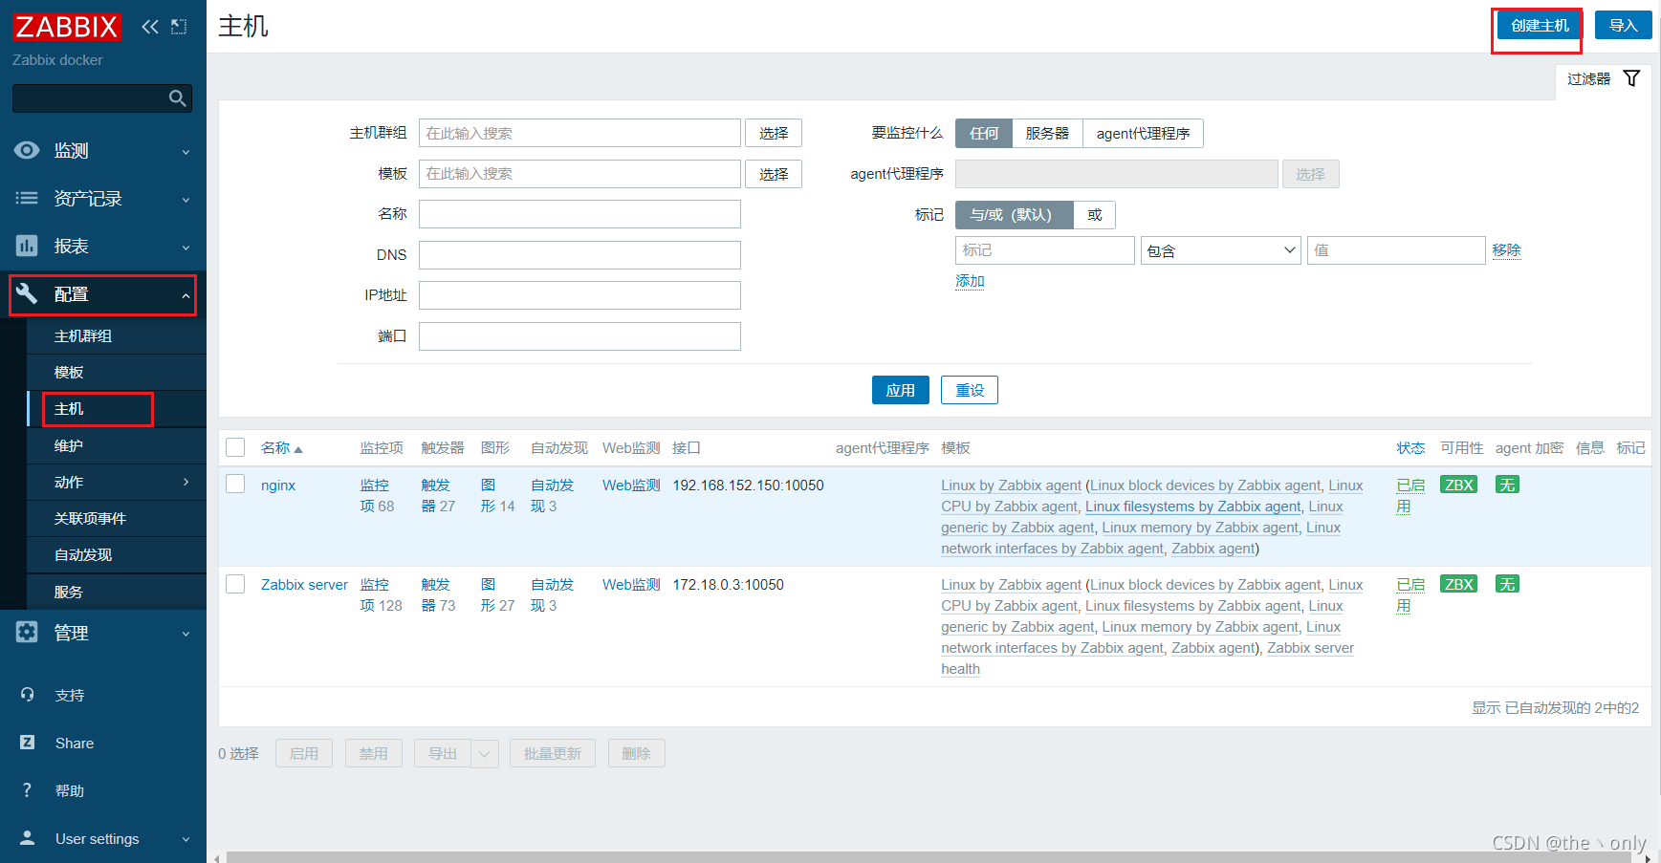This screenshot has width=1661, height=863.
Task: Click the eye icon for monitoring
Action: click(x=27, y=150)
